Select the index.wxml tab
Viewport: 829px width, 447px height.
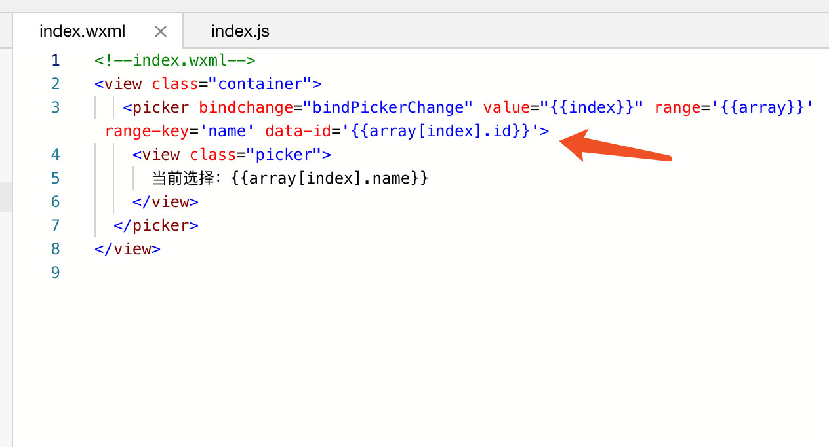pos(82,31)
